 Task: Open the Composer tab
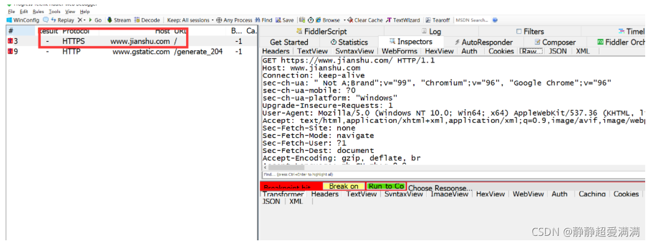click(555, 42)
